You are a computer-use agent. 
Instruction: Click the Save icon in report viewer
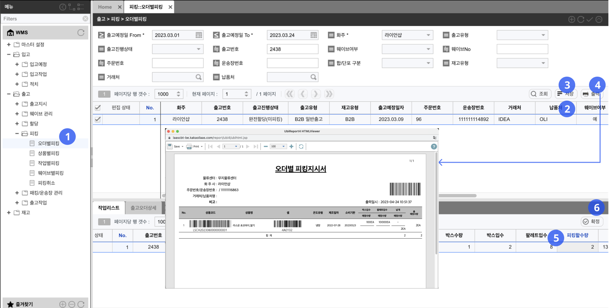coord(170,147)
